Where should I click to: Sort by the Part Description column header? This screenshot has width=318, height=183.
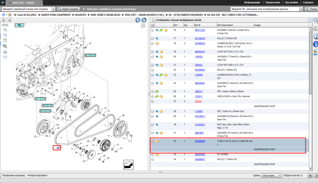coord(235,25)
